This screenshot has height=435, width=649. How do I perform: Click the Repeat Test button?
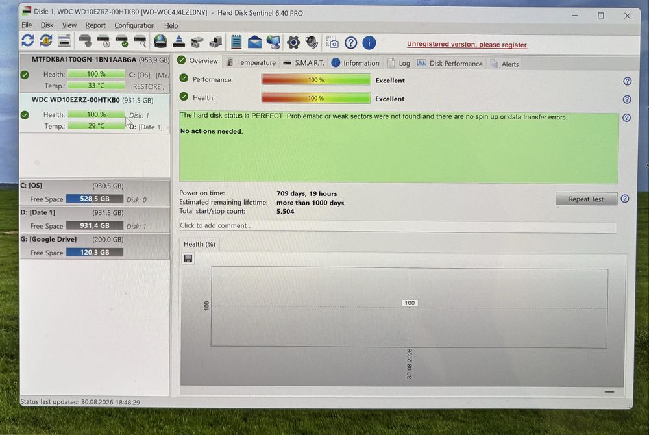(x=585, y=199)
